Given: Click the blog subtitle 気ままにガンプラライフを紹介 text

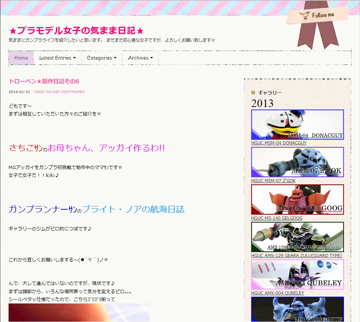Looking at the screenshot, I should [x=112, y=40].
